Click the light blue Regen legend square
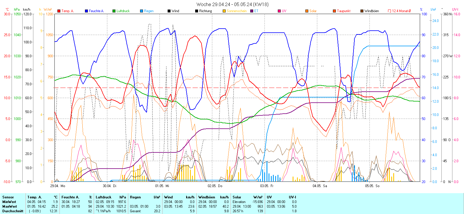Screen dimensions: 464x214 (x=142, y=11)
